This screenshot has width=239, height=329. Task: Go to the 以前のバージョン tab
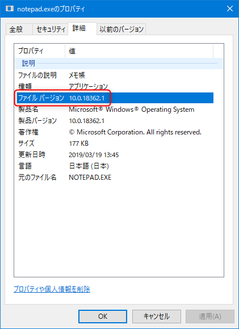coord(121,29)
